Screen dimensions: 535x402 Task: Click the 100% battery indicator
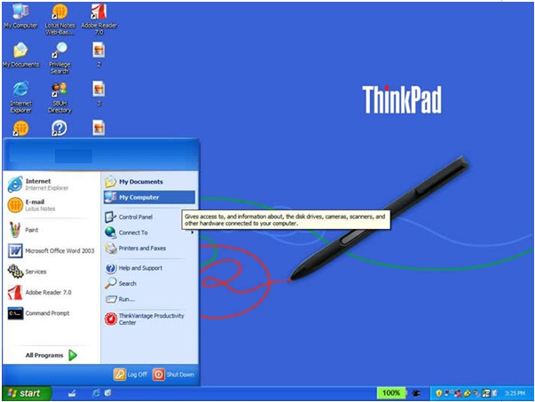390,392
